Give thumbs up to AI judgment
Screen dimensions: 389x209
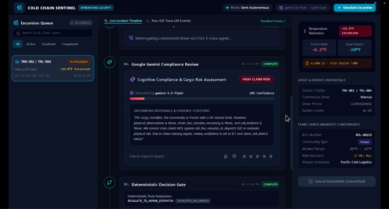(x=226, y=156)
